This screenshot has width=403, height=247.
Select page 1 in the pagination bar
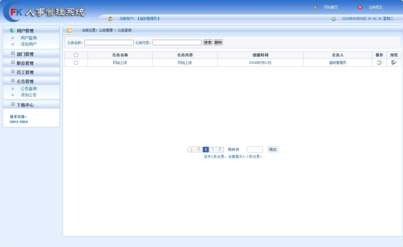[x=205, y=149]
